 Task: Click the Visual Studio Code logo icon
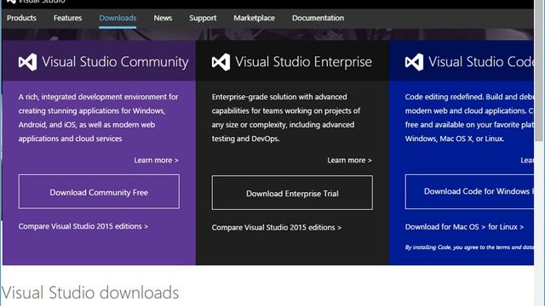[x=414, y=62]
